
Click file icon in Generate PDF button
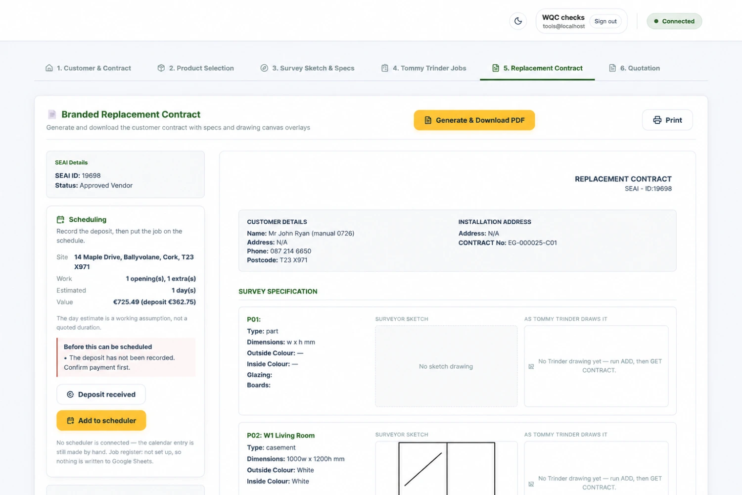pyautogui.click(x=428, y=120)
